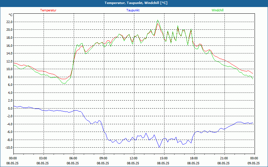Click the -4,0 y-axis value

click(x=10, y=124)
